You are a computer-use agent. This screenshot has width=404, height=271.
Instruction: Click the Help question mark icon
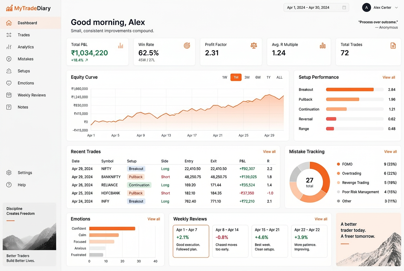click(x=9, y=185)
